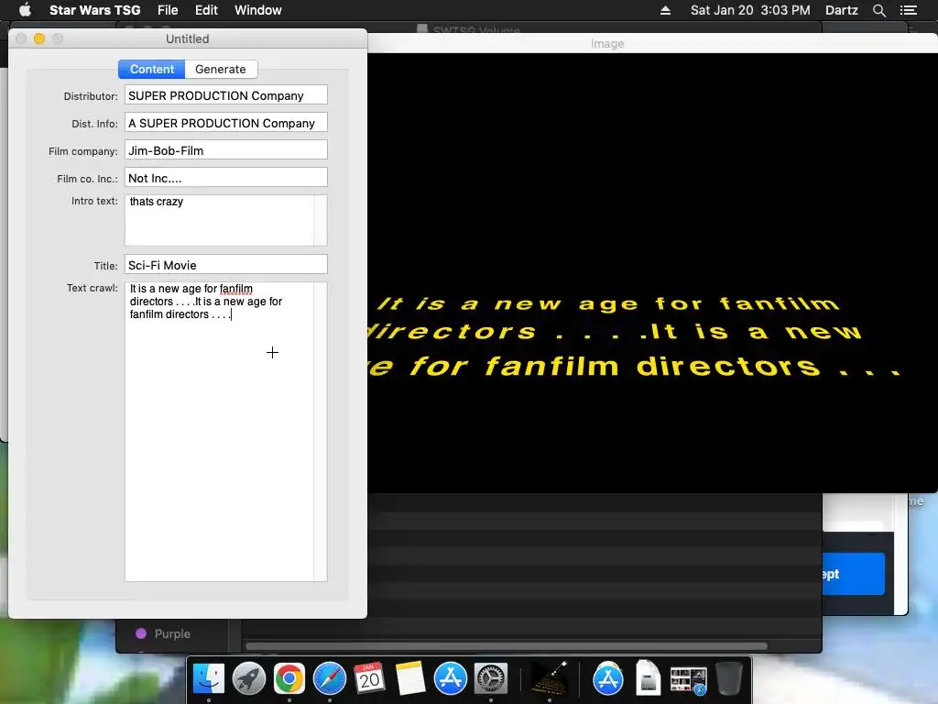938x704 pixels.
Task: Click the eject icon in menu bar
Action: click(665, 10)
